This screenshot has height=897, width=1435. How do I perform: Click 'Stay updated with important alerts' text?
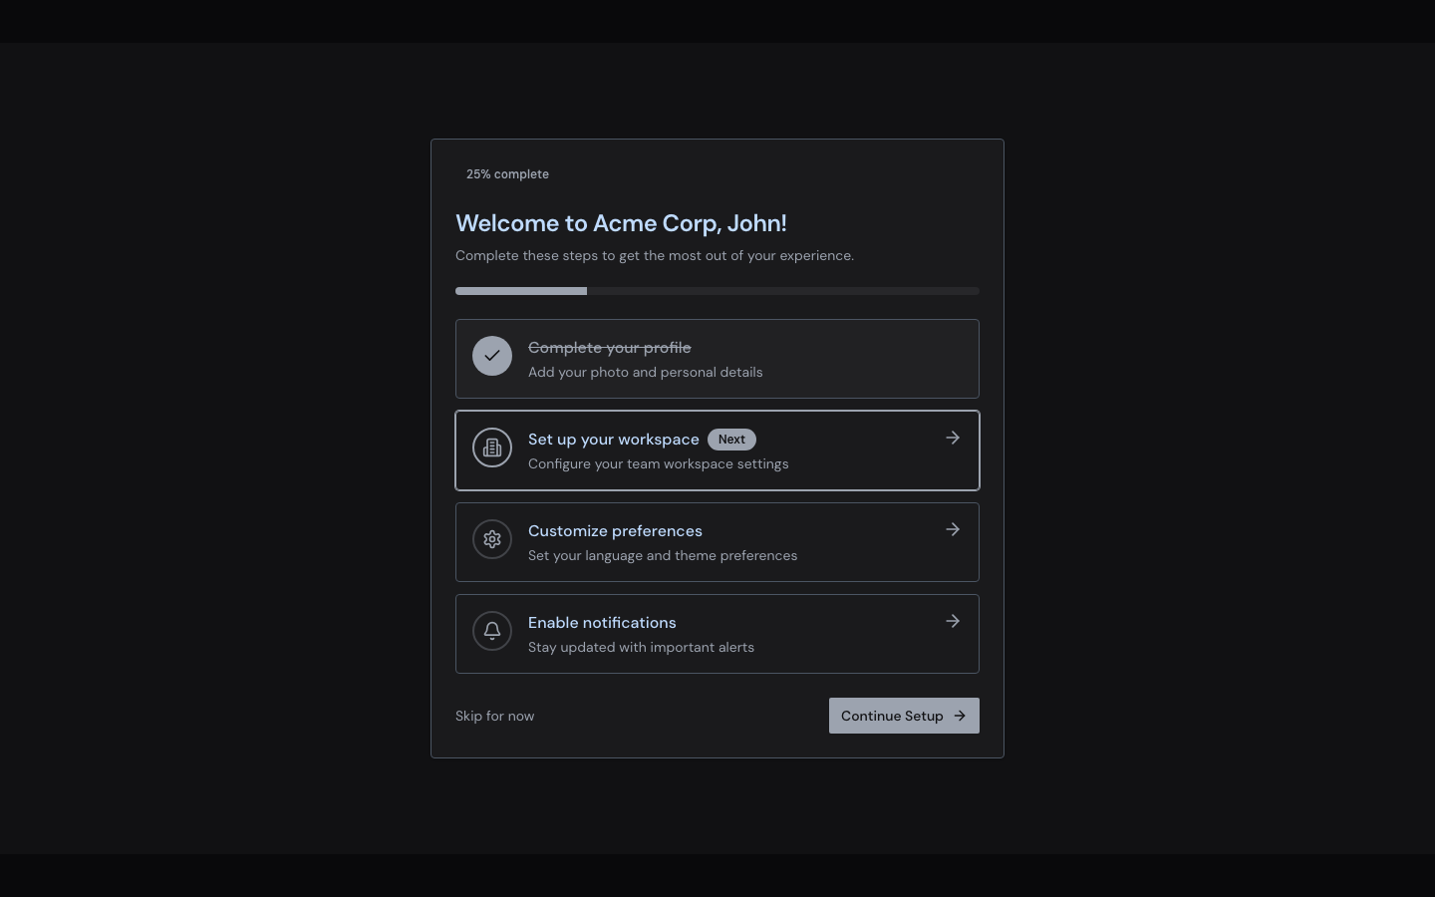click(641, 647)
